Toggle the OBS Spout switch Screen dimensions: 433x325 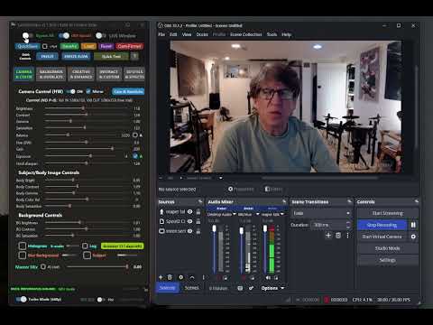[64, 35]
